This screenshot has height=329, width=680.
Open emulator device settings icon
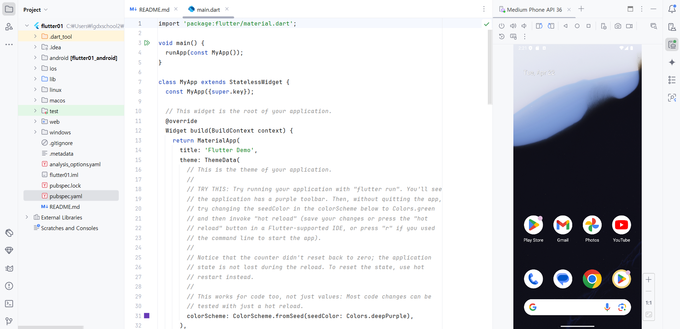pos(604,26)
